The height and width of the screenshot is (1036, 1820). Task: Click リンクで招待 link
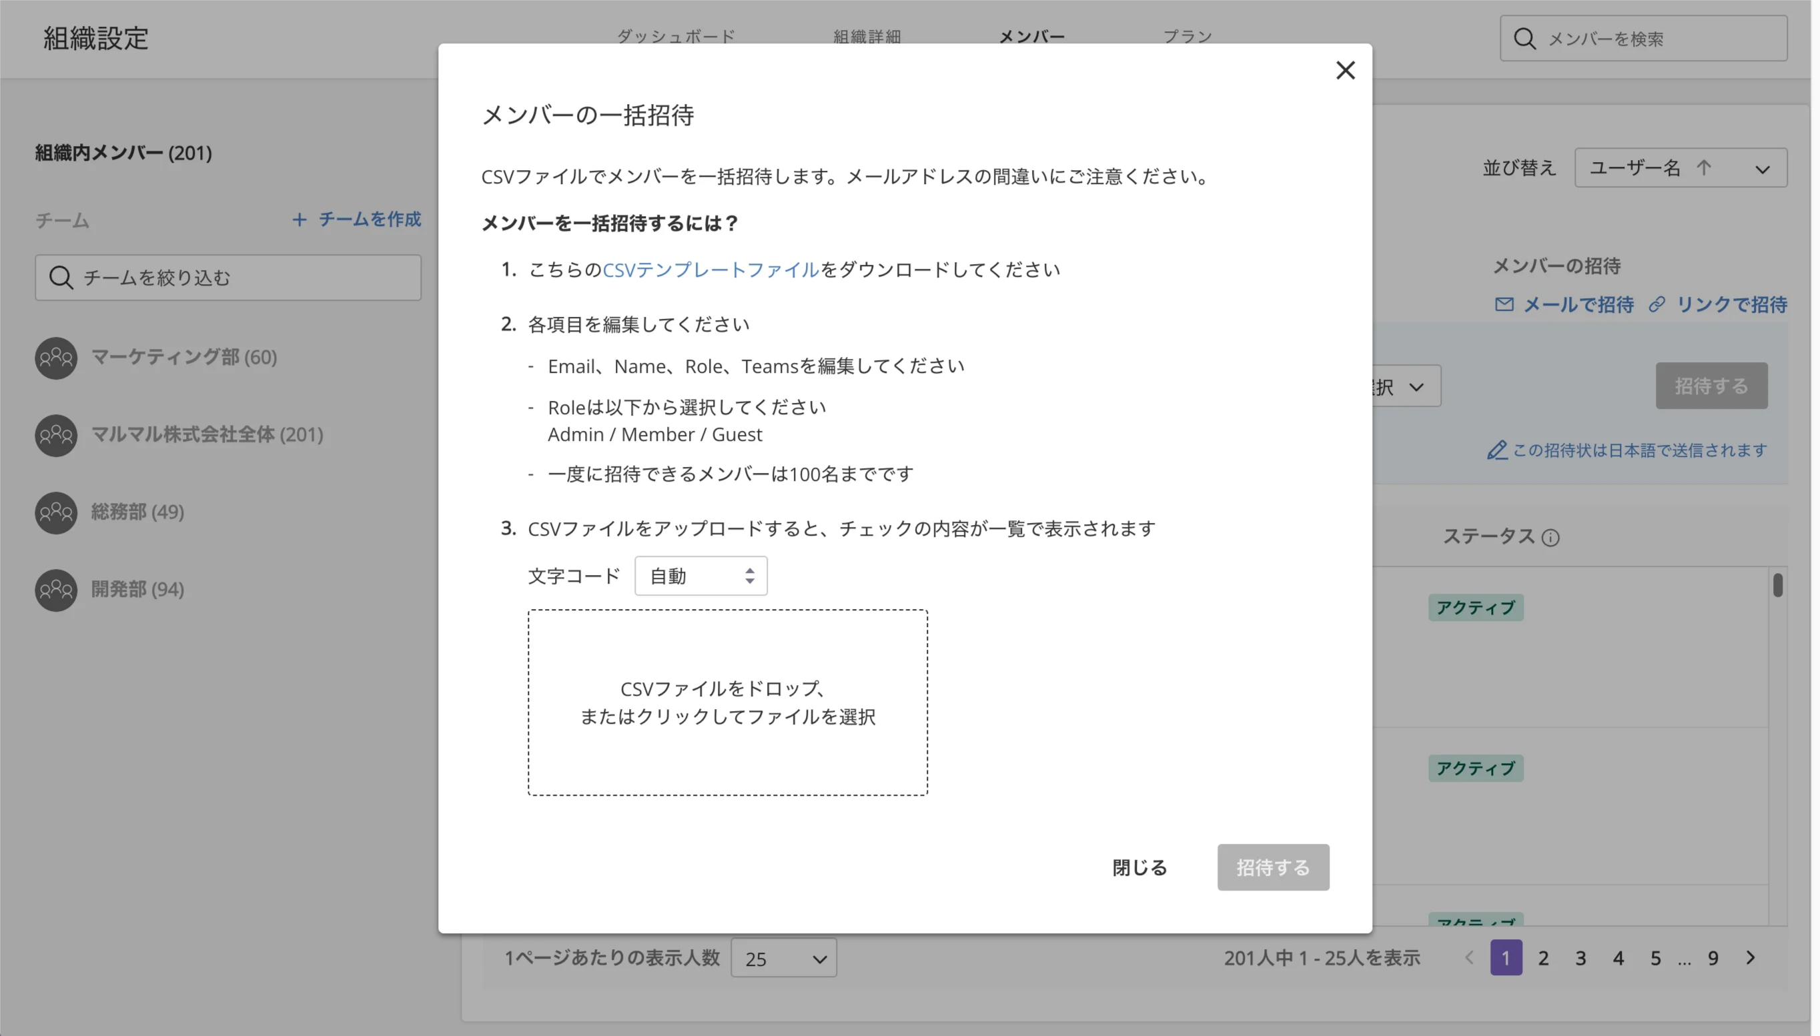[1732, 305]
